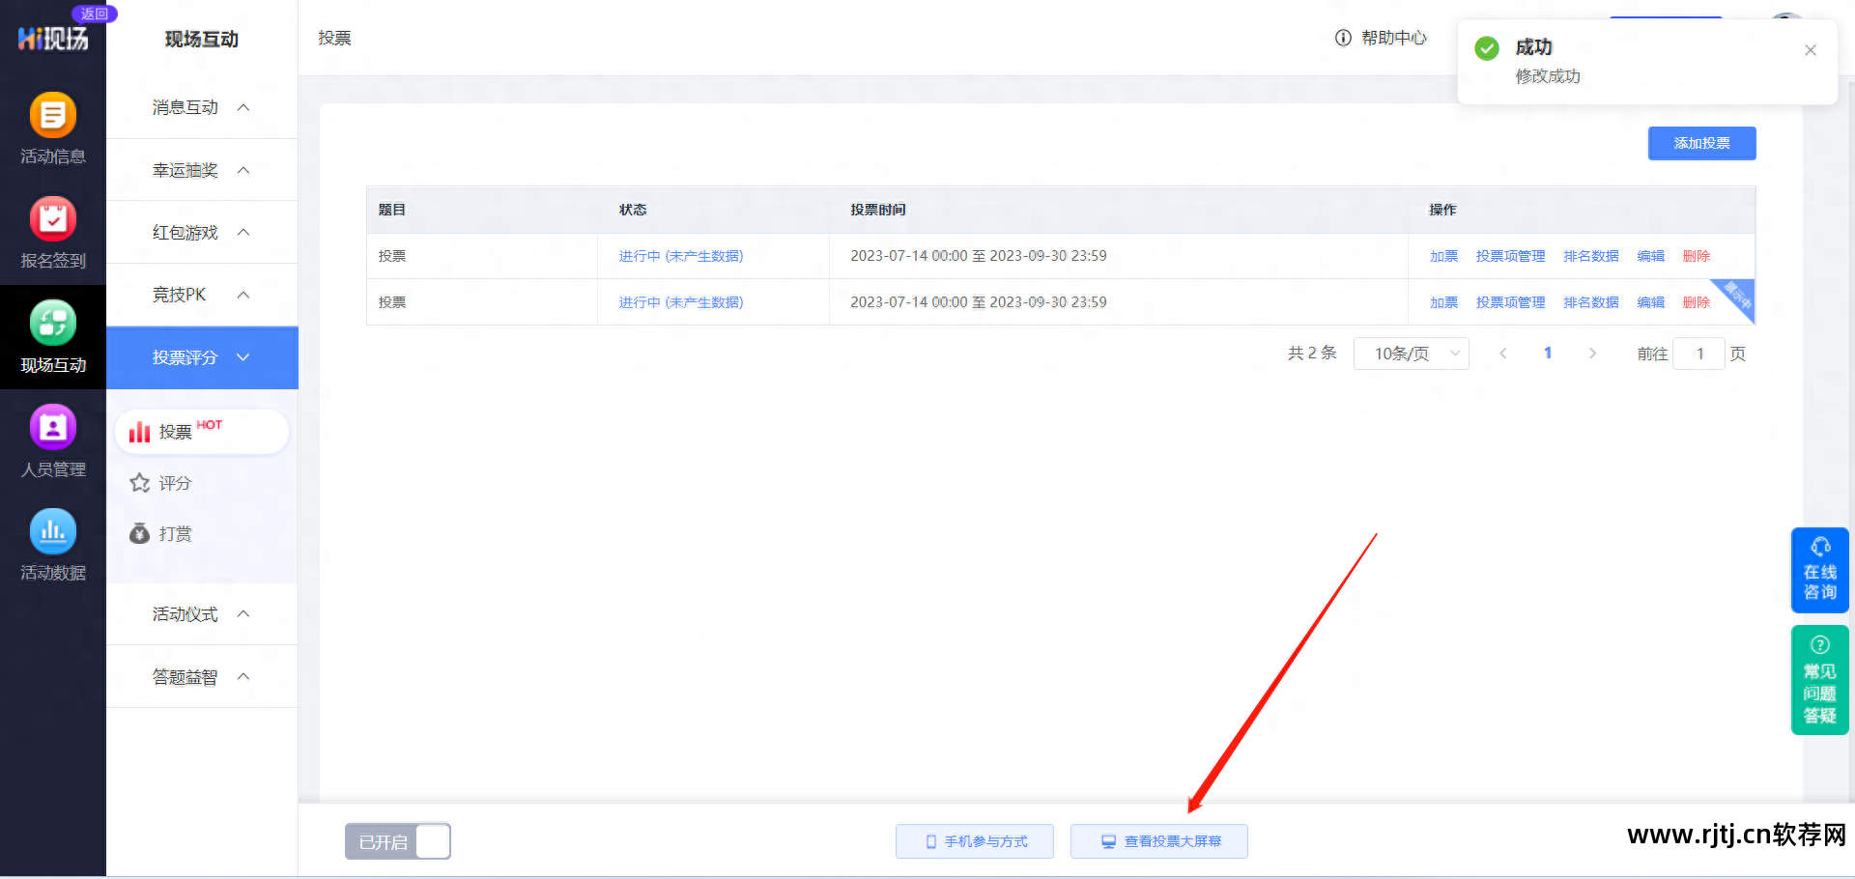Click the green success checkmark icon
The image size is (1855, 879).
[x=1487, y=48]
